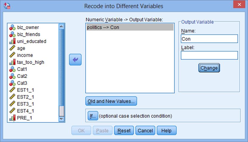This screenshot has width=248, height=142.
Task: Click the Change button
Action: pos(209,68)
